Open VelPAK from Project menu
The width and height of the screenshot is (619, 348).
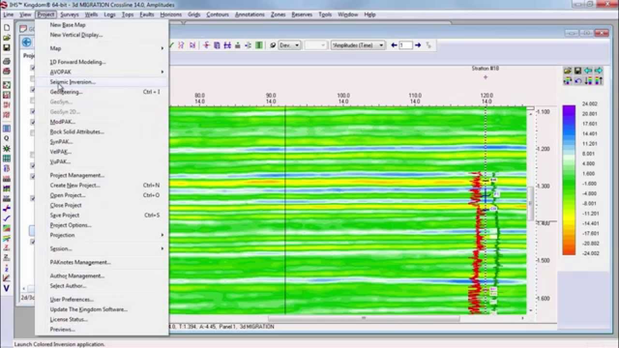coord(60,152)
